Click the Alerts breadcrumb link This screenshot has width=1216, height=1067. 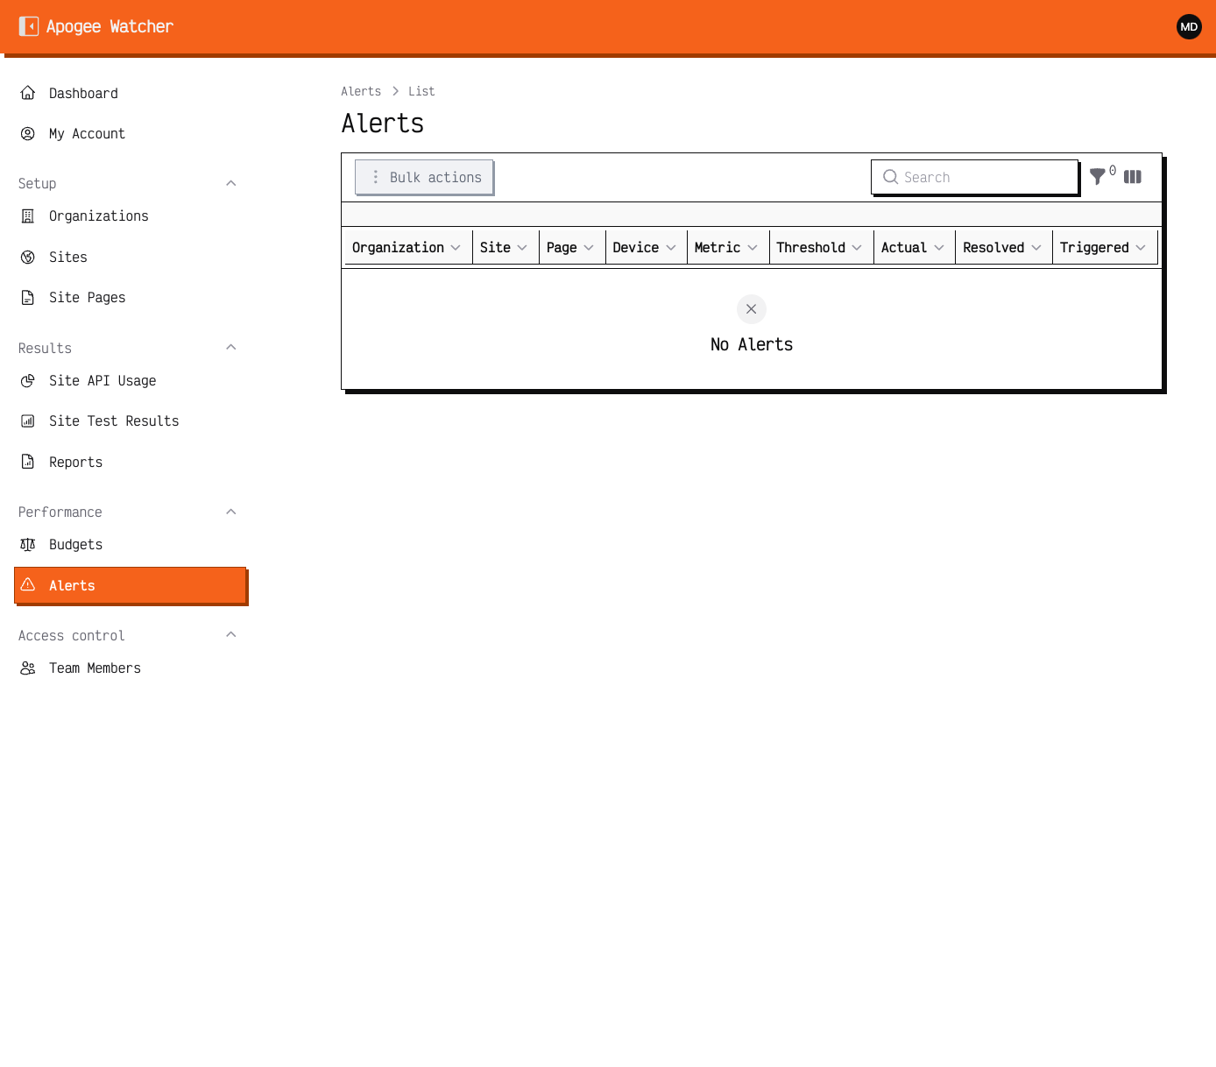[x=361, y=91]
